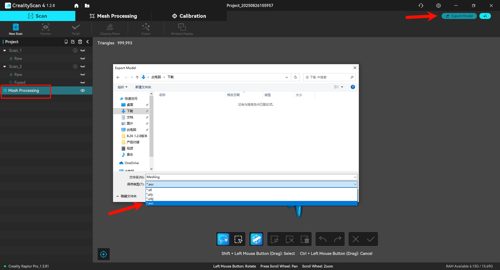Viewport: 500px width, 270px height.
Task: Open settings gear in title bar
Action: (x=439, y=6)
